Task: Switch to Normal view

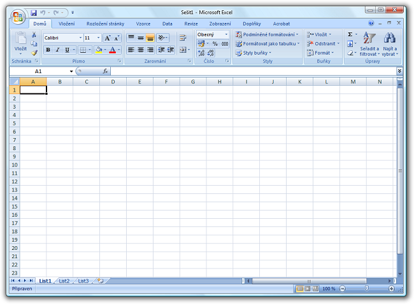Action: 300,289
